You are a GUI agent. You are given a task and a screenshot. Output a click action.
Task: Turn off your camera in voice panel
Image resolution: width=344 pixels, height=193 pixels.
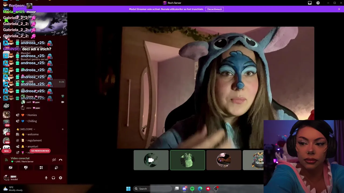point(10,168)
